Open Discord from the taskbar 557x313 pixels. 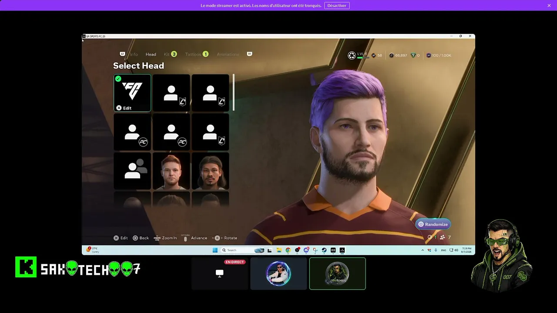pyautogui.click(x=306, y=250)
